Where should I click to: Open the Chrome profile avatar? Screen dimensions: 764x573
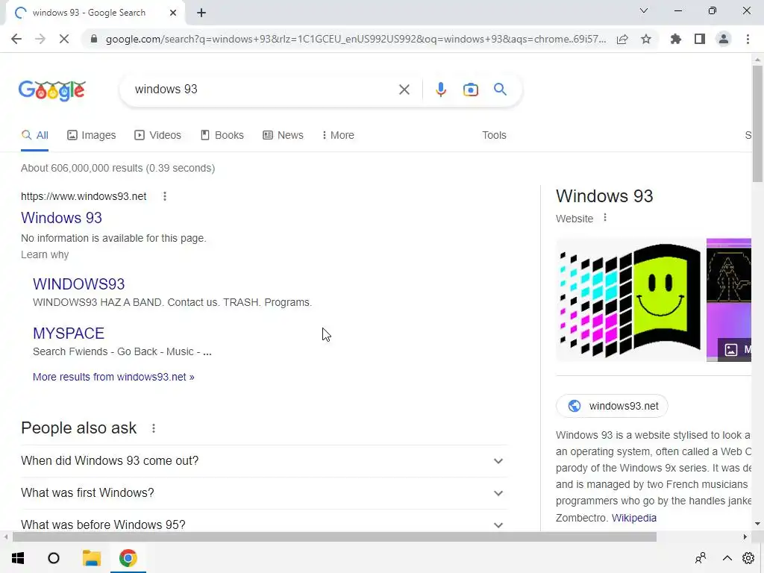click(x=724, y=39)
